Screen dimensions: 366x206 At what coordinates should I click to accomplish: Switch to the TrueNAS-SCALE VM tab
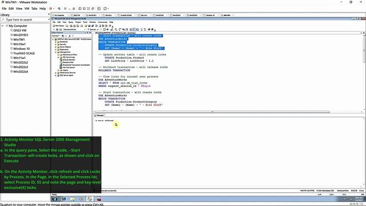(x=126, y=15)
